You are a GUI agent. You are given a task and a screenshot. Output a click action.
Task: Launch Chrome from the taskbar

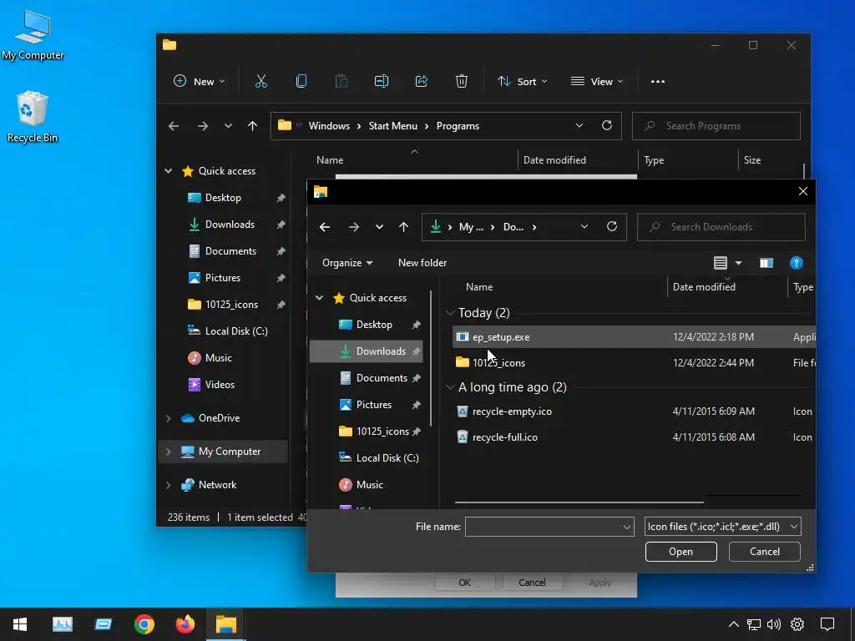pos(144,624)
